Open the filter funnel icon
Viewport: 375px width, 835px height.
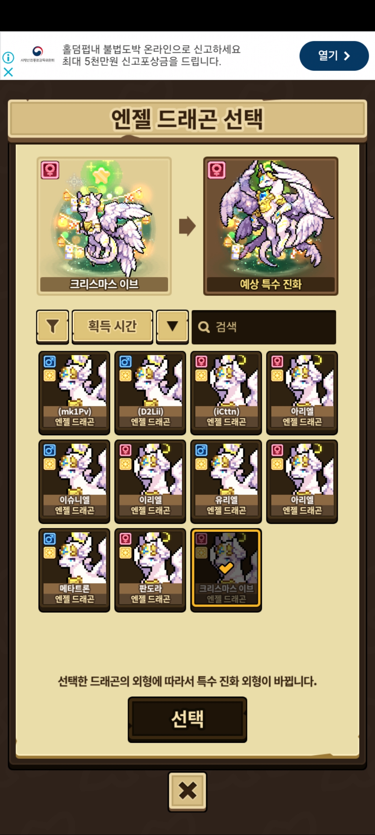pos(52,326)
